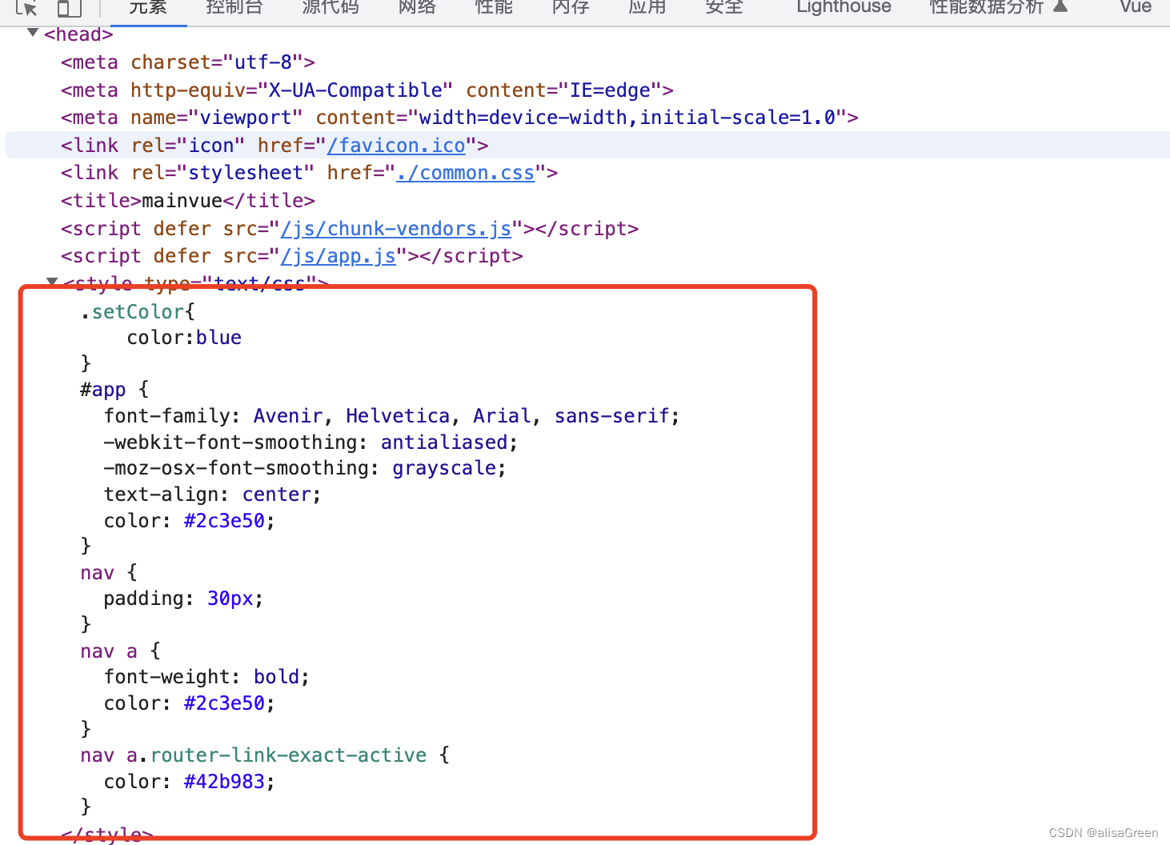Click the nav a selector line
Image resolution: width=1170 pixels, height=845 pixels.
[x=120, y=651]
